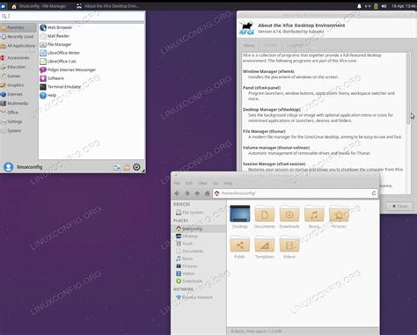The height and width of the screenshot is (335, 417).
Task: Open the notifications bell in the panel
Action: click(359, 6)
